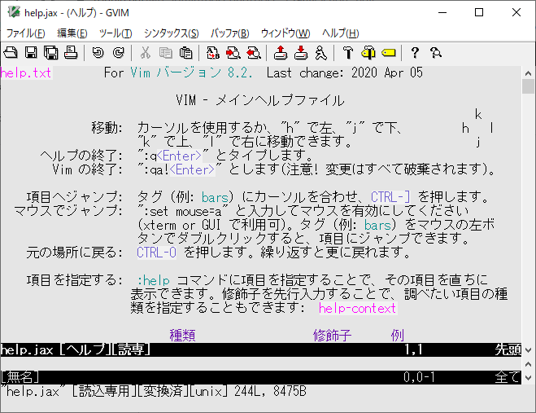
Task: Click the Paste clipboard icon
Action: tap(186, 53)
